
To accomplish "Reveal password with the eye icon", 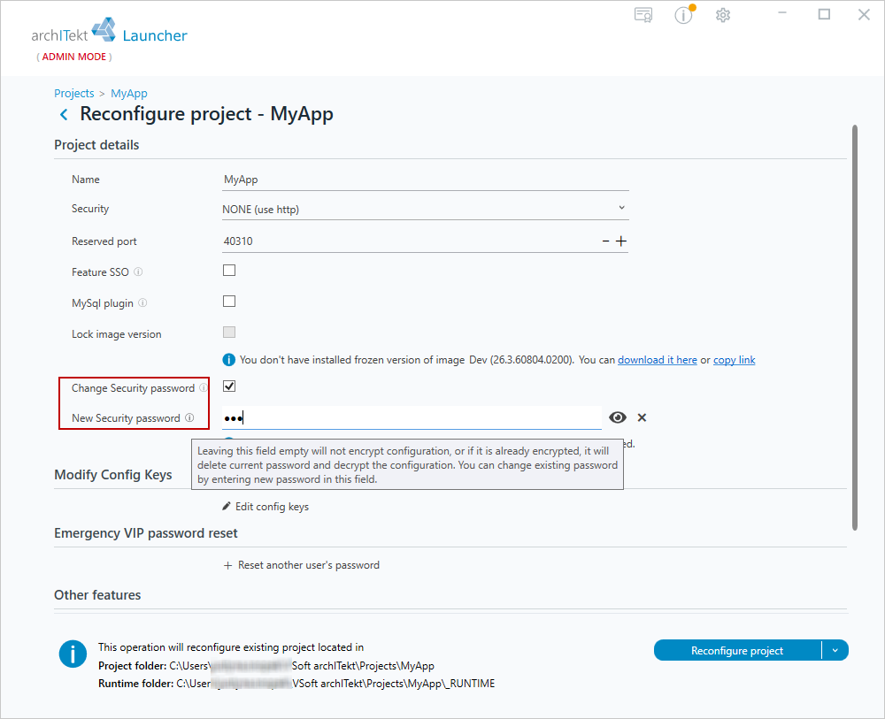I will [x=618, y=417].
